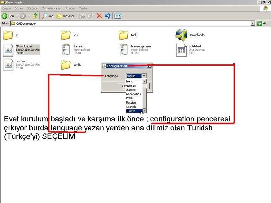Select the tools folder icon
Image resolution: width=271 pixels, height=203 pixels.
pos(123,35)
